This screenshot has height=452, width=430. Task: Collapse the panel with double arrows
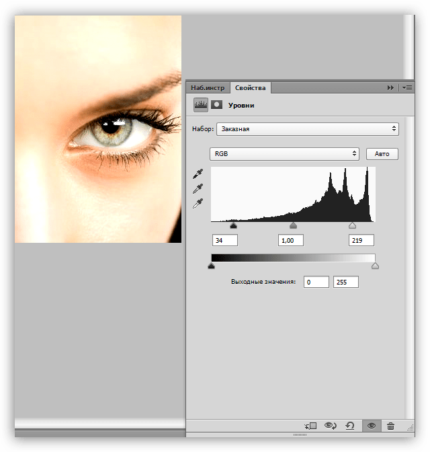390,87
